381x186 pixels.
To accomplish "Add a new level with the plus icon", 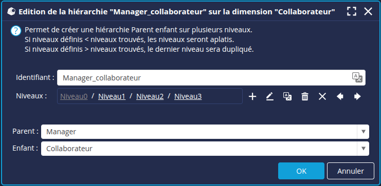I will click(252, 97).
